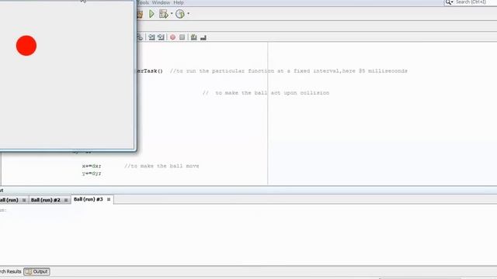Click the shift line left editor icon
The height and width of the screenshot is (279, 497).
coord(152,37)
